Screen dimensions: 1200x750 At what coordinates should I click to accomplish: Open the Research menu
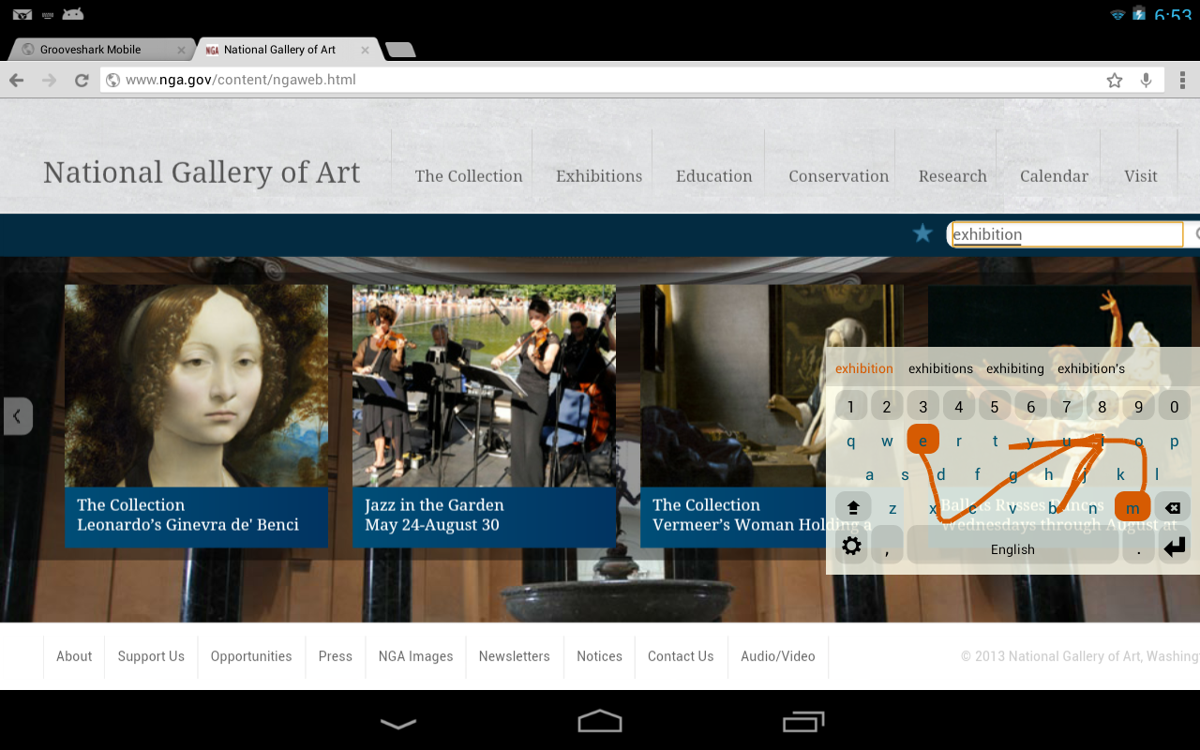pos(952,176)
